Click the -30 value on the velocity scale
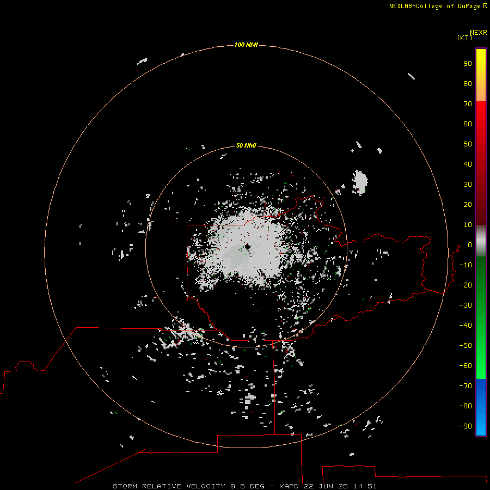Screen dimensions: 490x490 click(465, 305)
